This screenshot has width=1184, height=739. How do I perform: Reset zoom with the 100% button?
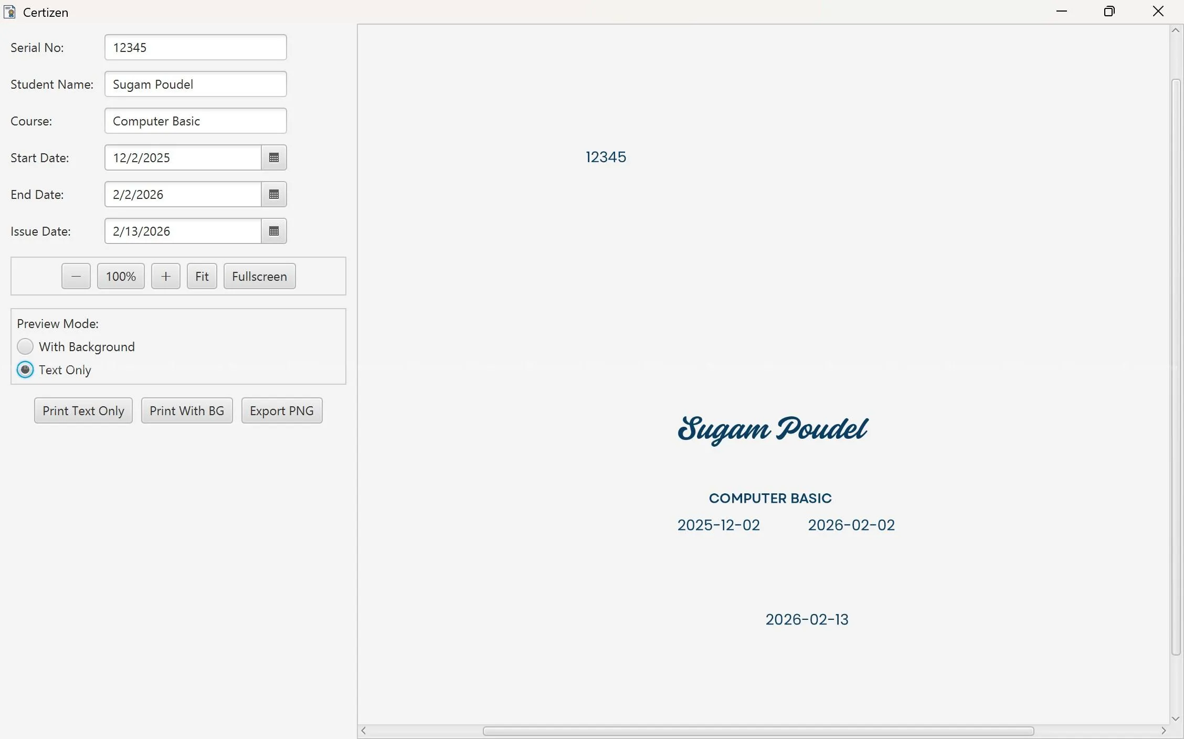tap(121, 276)
